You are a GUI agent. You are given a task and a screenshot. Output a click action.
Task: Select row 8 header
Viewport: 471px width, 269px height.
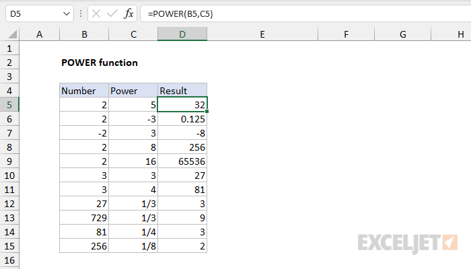tap(9, 147)
